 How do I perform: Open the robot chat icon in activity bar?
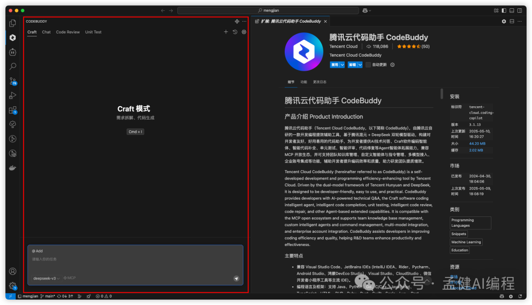tap(12, 52)
